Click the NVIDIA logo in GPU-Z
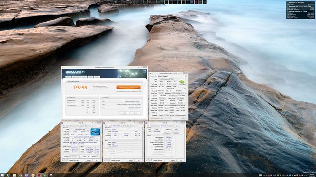Screen dimensions: 316x177 pyautogui.click(x=182, y=82)
